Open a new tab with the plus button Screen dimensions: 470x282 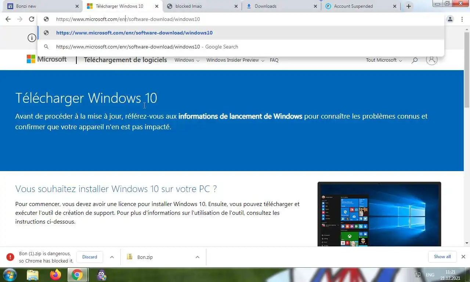[x=408, y=6]
